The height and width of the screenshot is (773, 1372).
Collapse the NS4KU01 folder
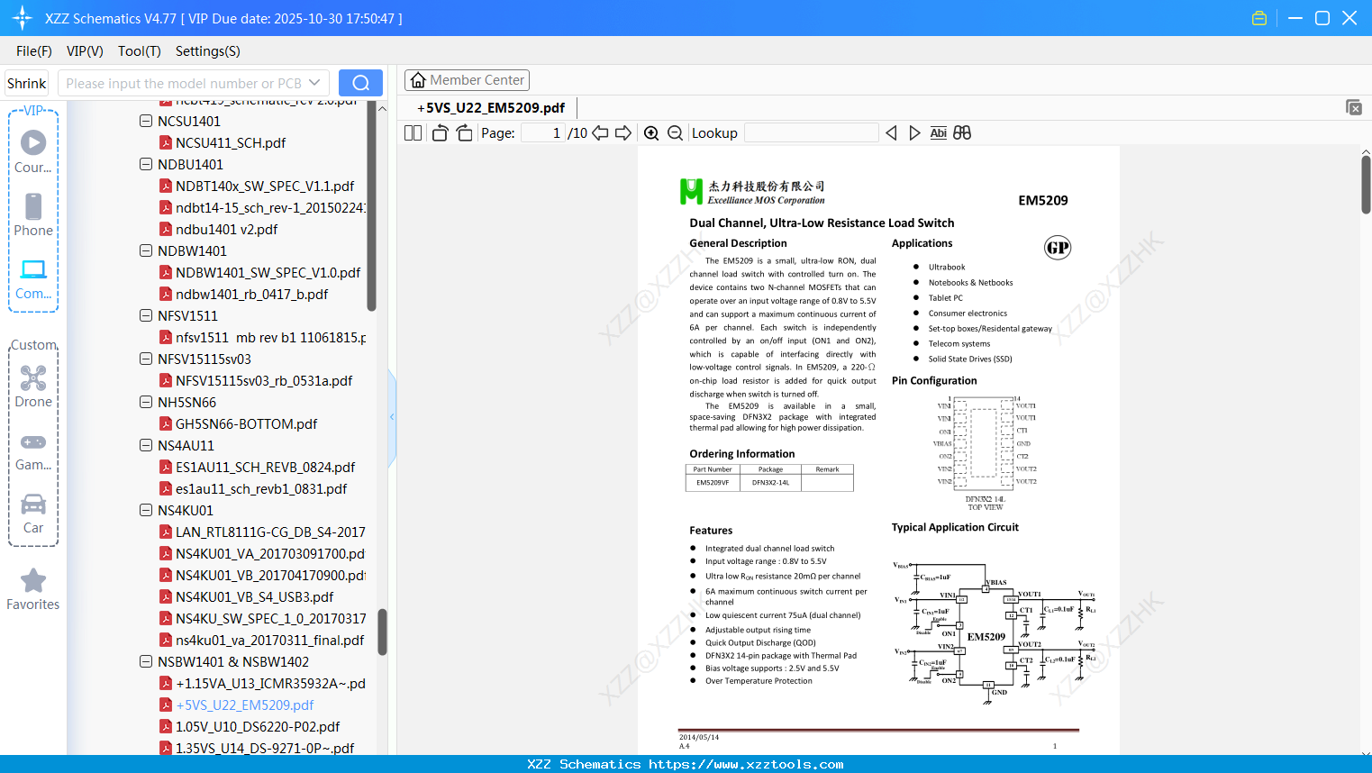146,510
